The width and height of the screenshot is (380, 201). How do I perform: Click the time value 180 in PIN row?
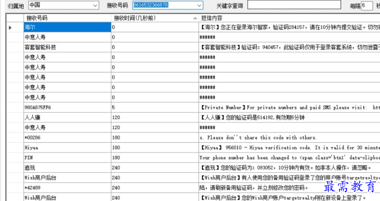pos(155,158)
